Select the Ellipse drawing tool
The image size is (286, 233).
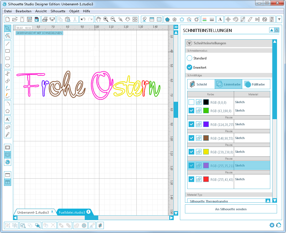tap(8, 66)
